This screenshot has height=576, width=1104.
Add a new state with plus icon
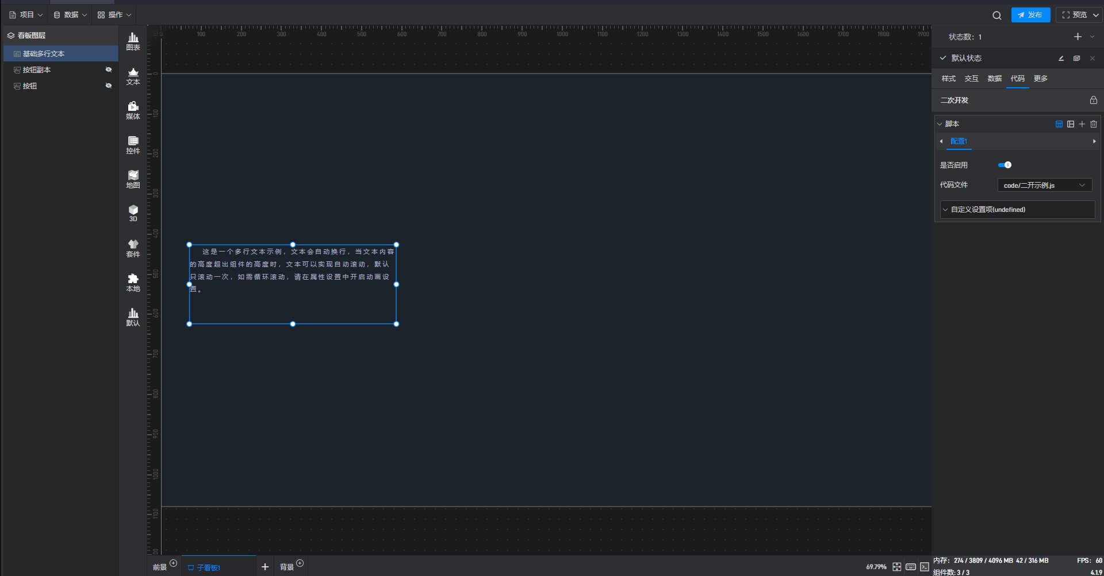click(1078, 37)
